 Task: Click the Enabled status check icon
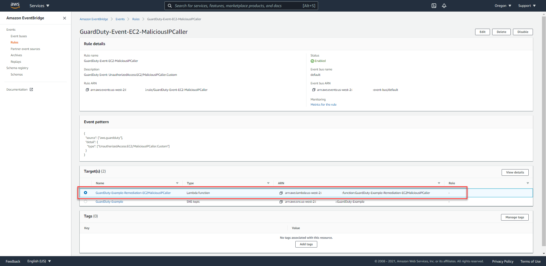coord(312,61)
